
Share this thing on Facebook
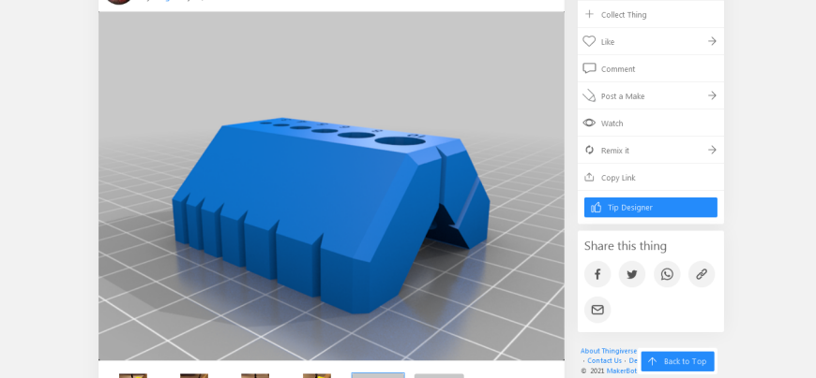pyautogui.click(x=597, y=274)
